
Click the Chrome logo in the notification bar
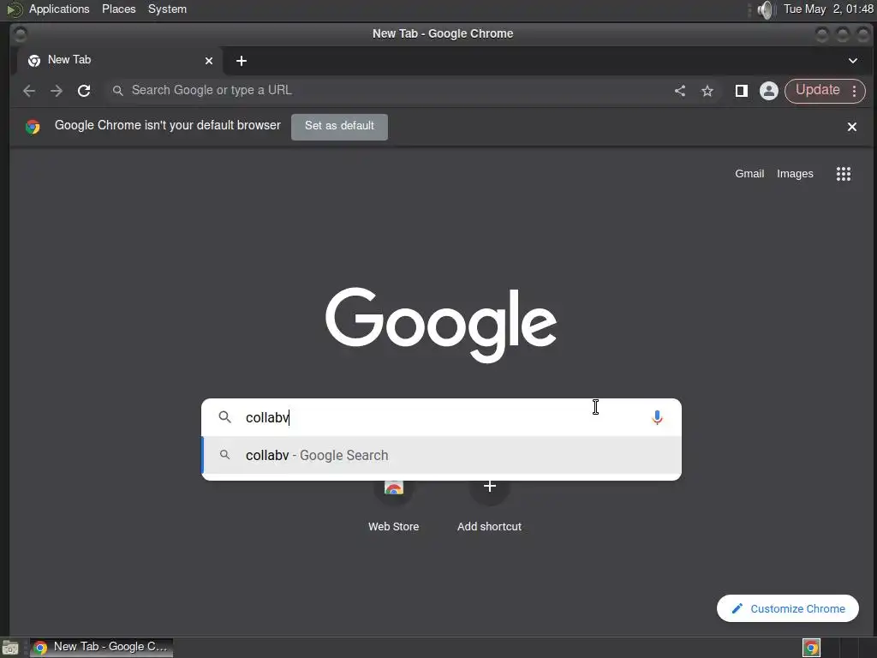click(x=33, y=127)
